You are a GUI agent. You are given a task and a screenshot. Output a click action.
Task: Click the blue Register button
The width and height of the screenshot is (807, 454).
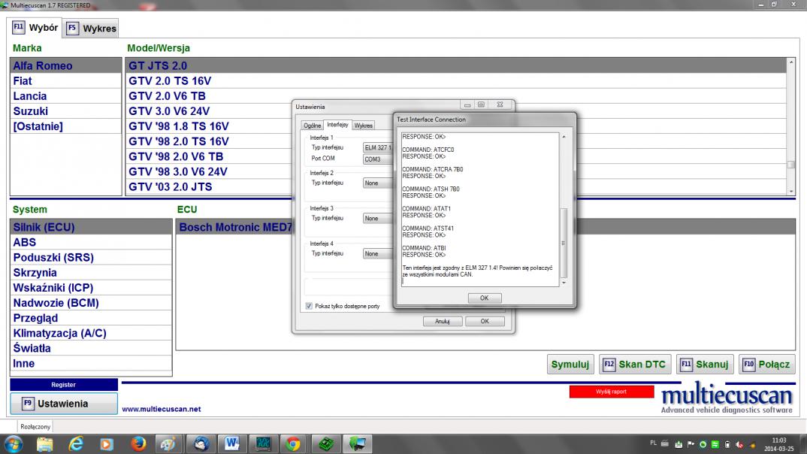click(x=64, y=385)
